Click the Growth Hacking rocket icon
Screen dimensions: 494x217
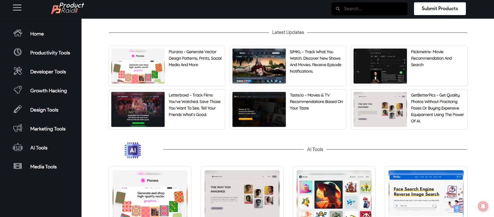tap(18, 90)
